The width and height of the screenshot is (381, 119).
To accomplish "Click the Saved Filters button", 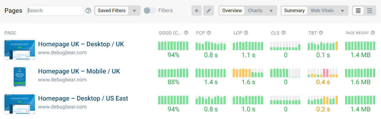I will coord(111,11).
